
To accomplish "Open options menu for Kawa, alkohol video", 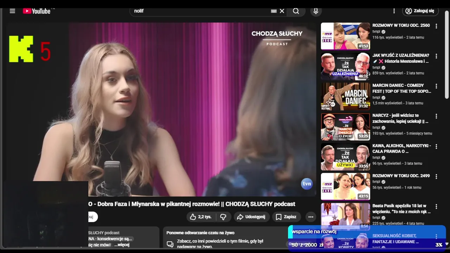I will (x=436, y=146).
